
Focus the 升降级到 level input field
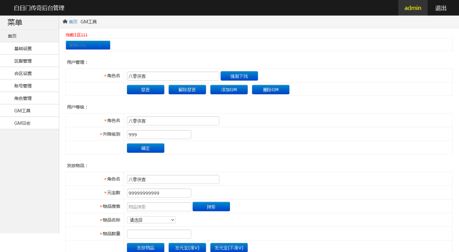pyautogui.click(x=159, y=135)
